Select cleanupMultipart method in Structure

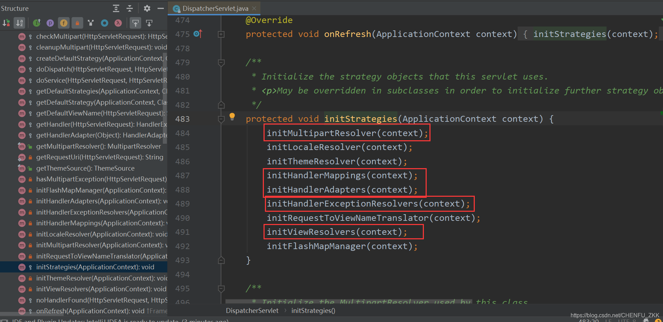tap(84, 47)
